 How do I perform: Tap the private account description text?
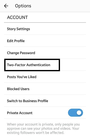pos(43,128)
